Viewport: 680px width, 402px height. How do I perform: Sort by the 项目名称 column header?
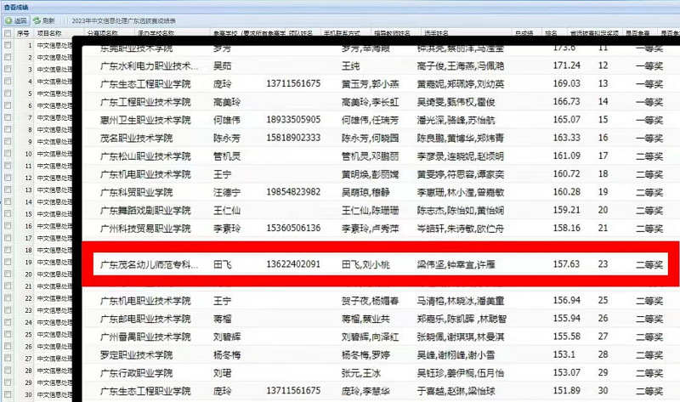pos(49,33)
